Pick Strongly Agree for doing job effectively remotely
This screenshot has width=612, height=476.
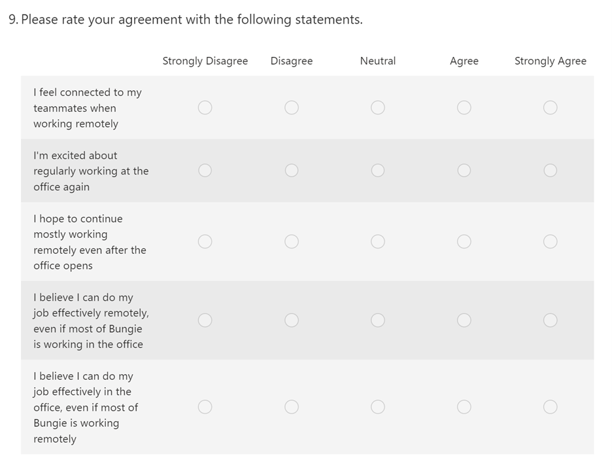(551, 320)
